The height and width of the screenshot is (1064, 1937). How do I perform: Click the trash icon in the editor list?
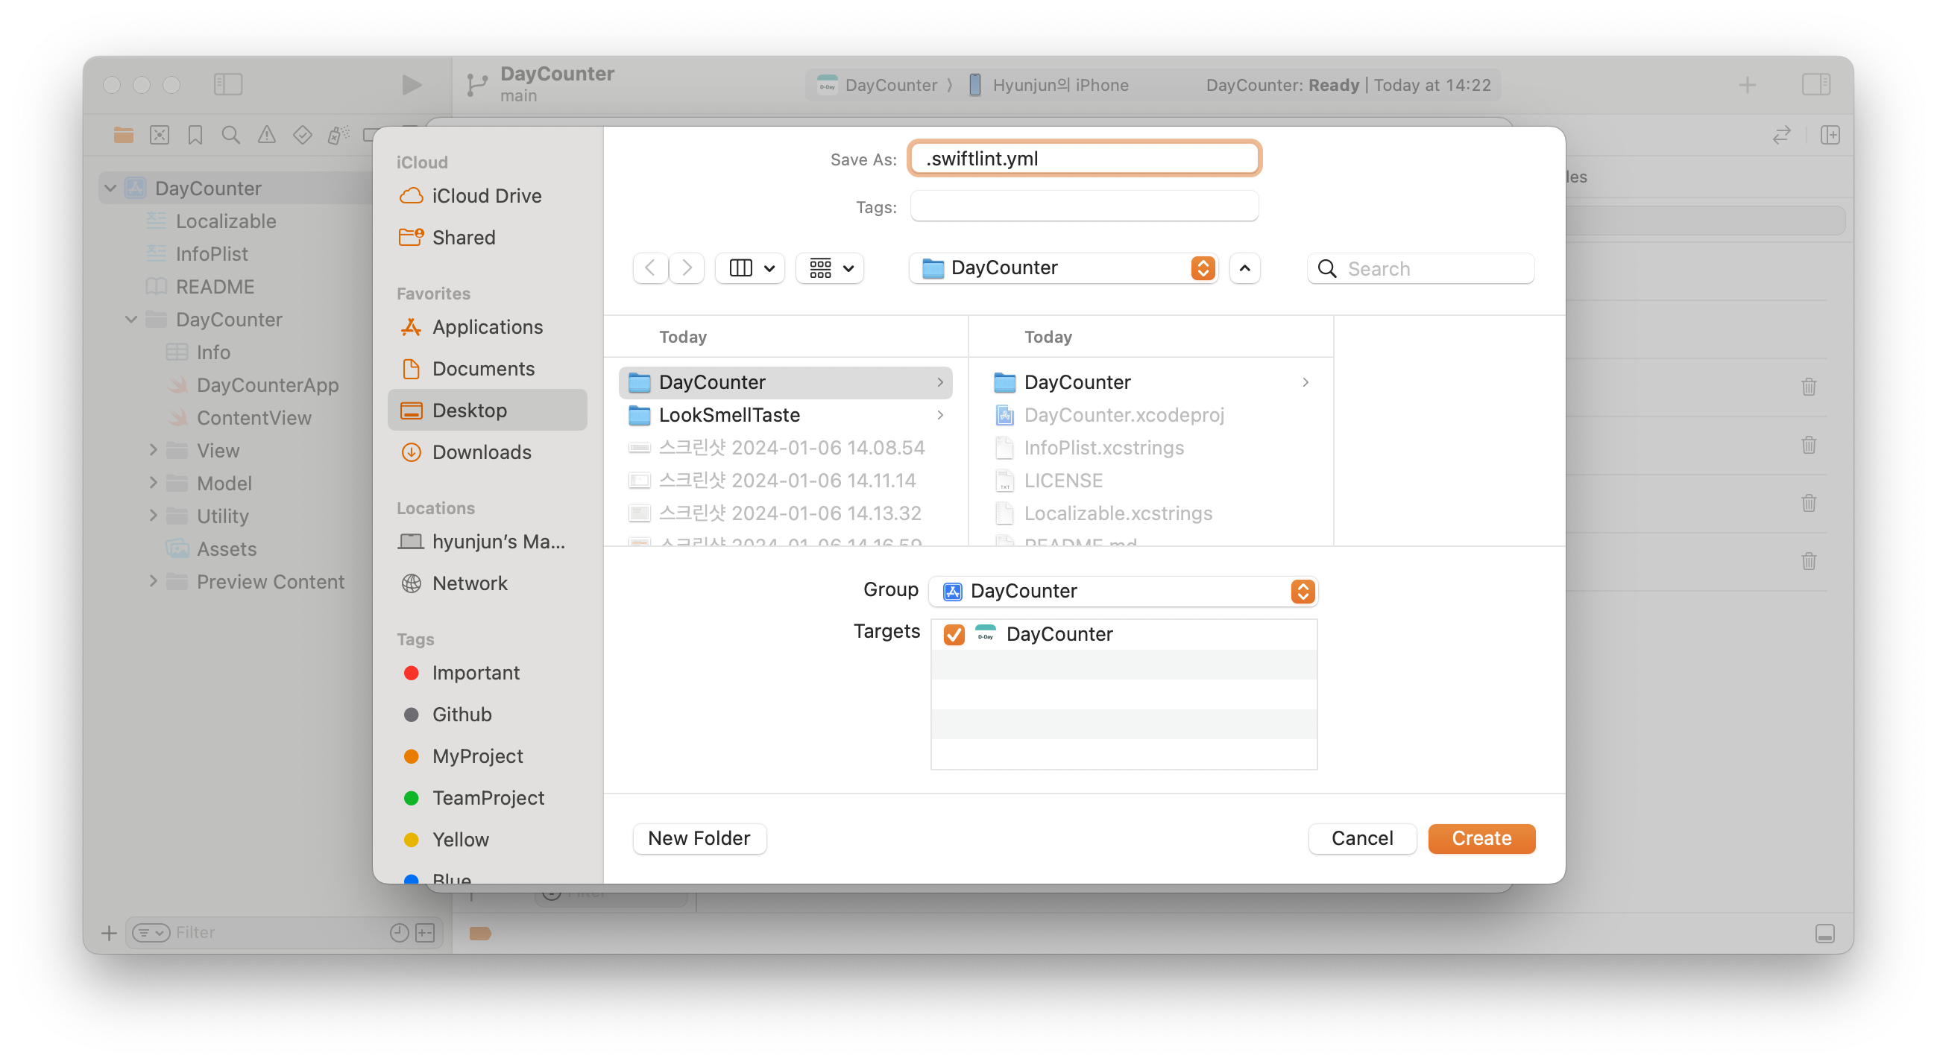point(1809,387)
